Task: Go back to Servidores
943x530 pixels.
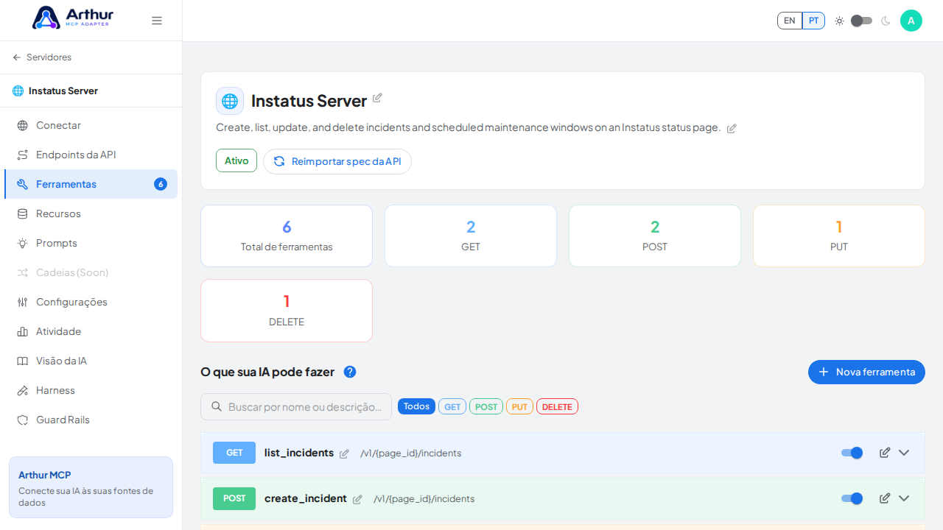Action: (x=42, y=57)
